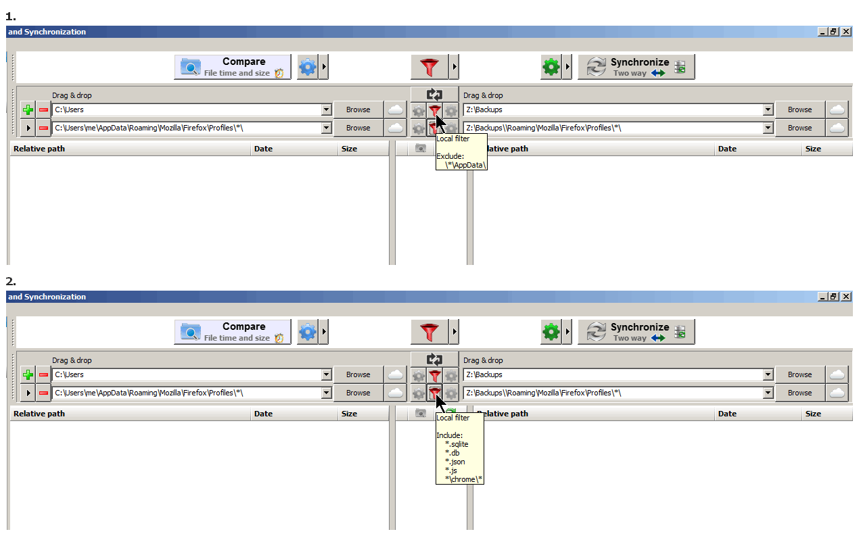Open the global filter funnel in screenshot 1

[x=429, y=67]
